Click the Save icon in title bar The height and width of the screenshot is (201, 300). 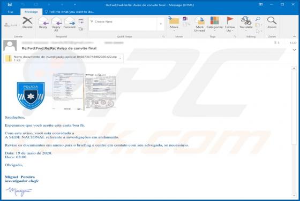pyautogui.click(x=10, y=5)
